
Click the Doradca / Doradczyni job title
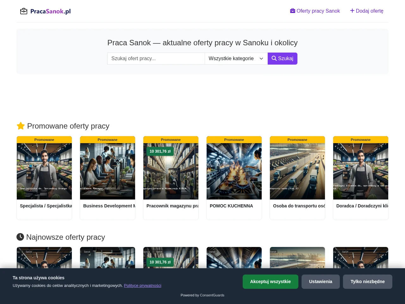tap(362, 206)
